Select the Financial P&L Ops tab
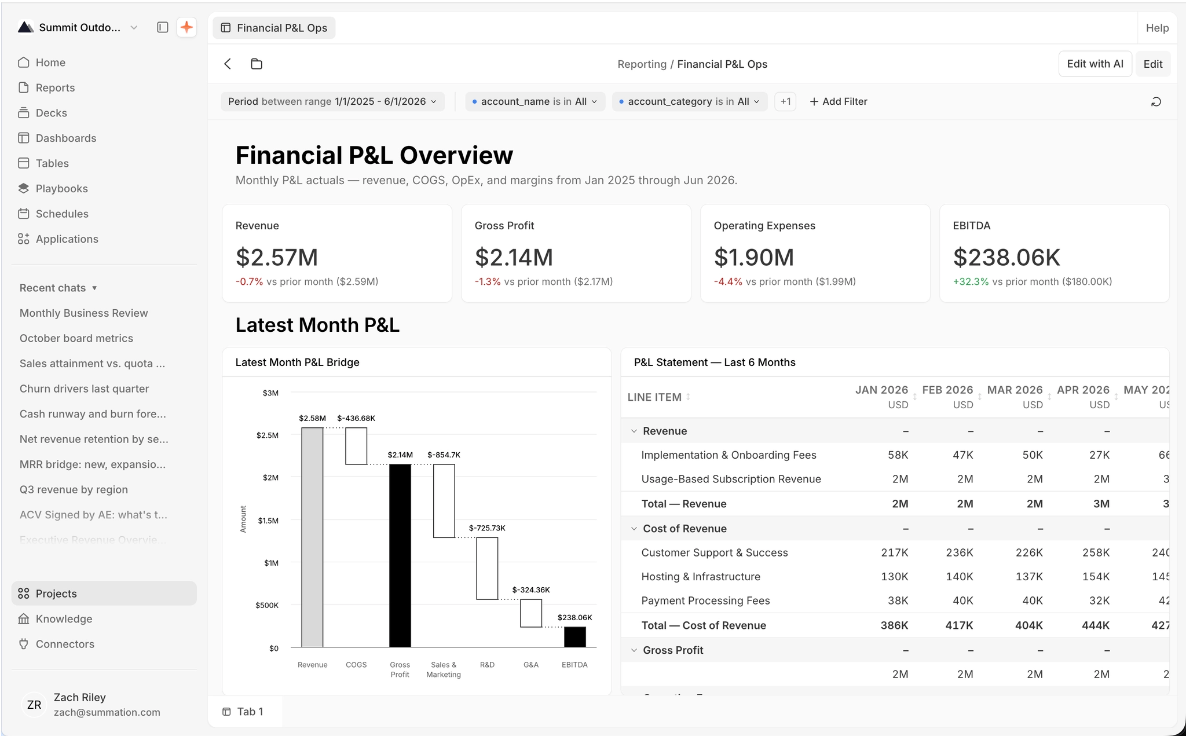Screen dimensions: 1186x736 click(274, 28)
